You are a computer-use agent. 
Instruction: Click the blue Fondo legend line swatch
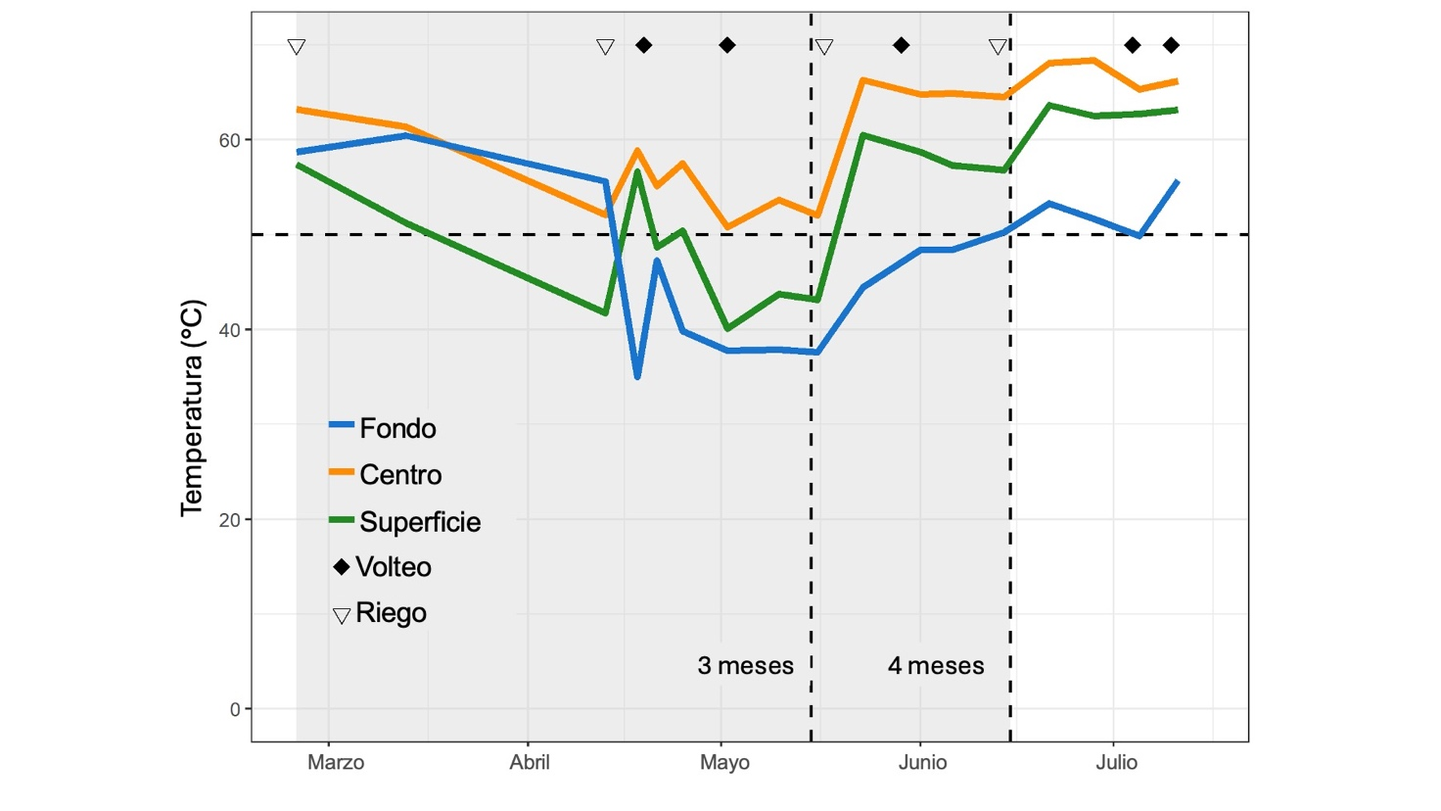point(342,425)
